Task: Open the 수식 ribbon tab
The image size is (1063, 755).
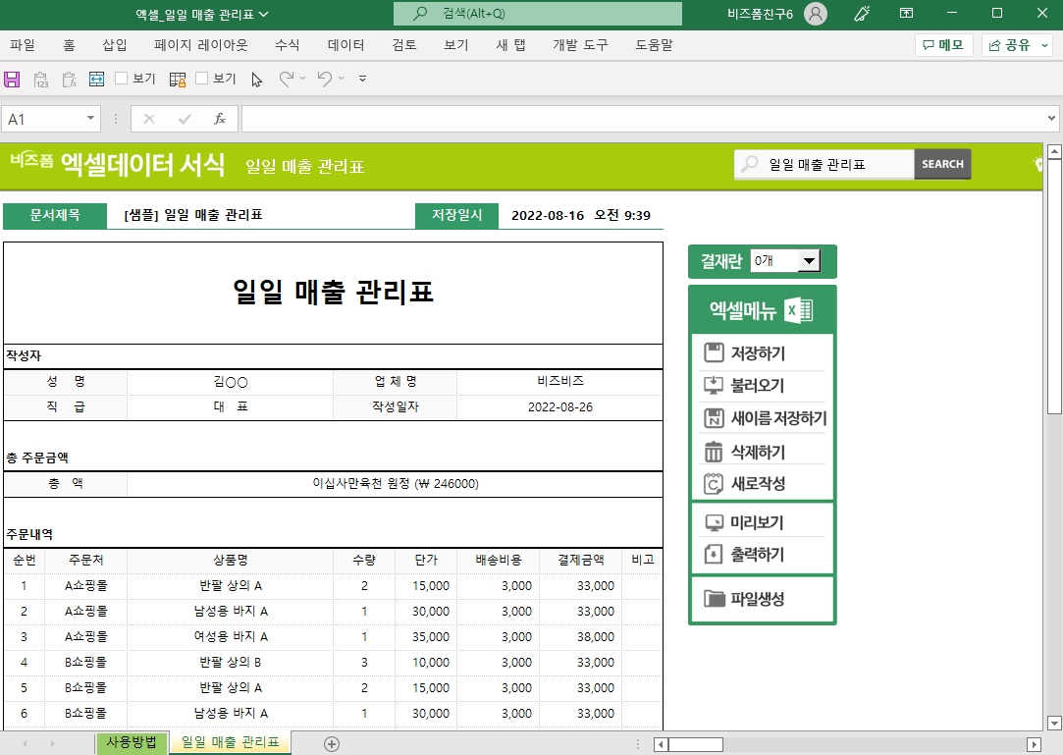Action: tap(288, 45)
